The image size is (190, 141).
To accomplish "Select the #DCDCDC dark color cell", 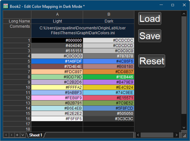I will (109, 40).
